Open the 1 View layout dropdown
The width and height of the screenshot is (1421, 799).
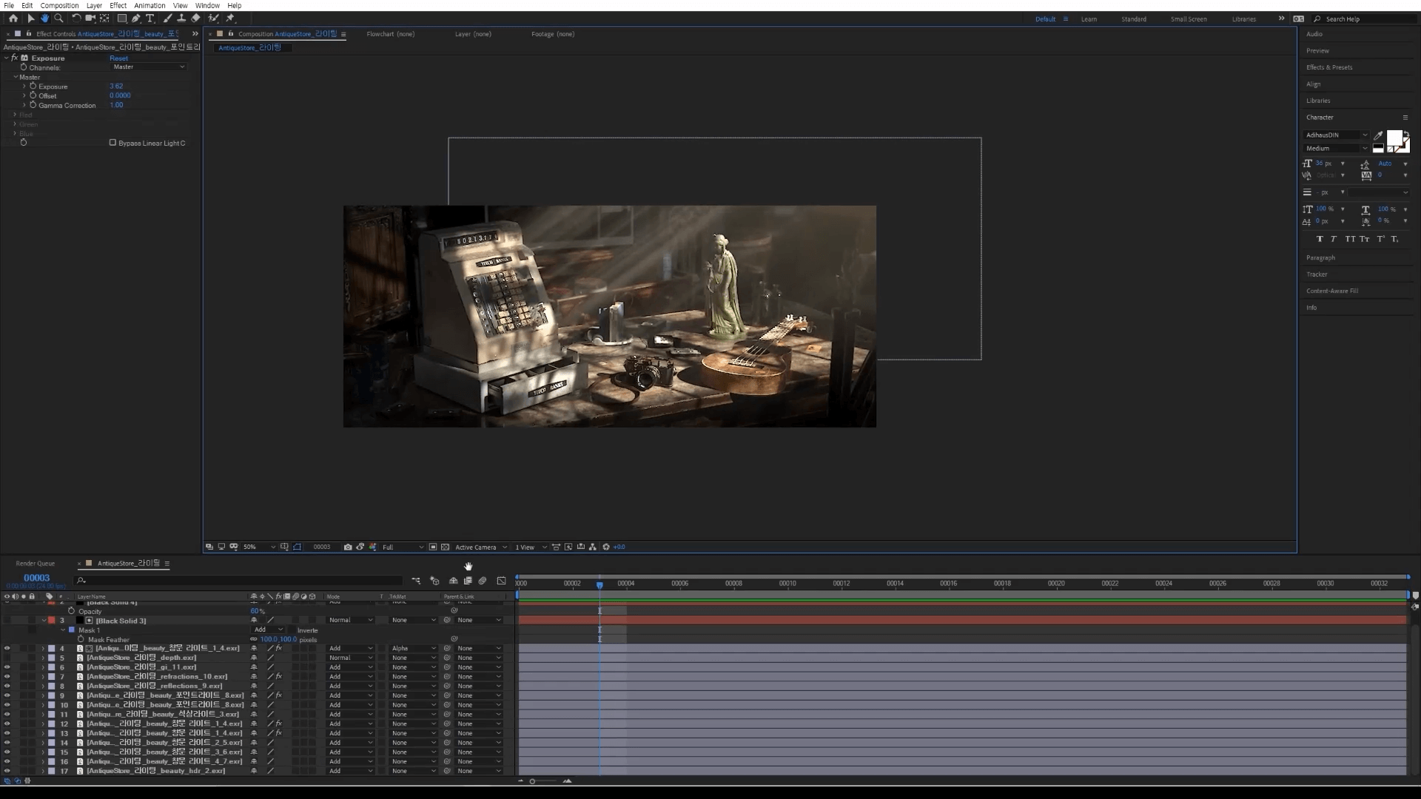(x=531, y=547)
